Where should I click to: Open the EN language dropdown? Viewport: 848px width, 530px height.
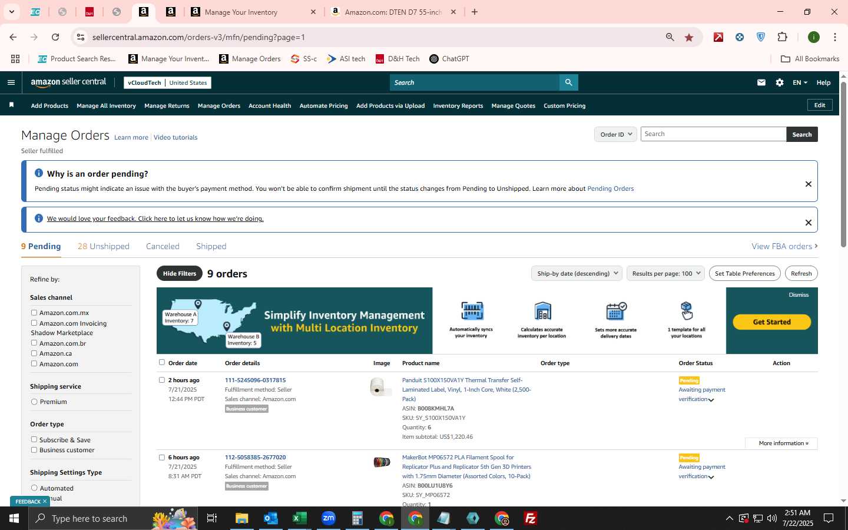pyautogui.click(x=800, y=82)
